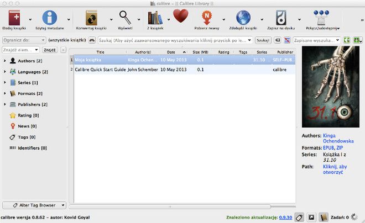Click the Zapisz na dysku icon

click(x=281, y=18)
